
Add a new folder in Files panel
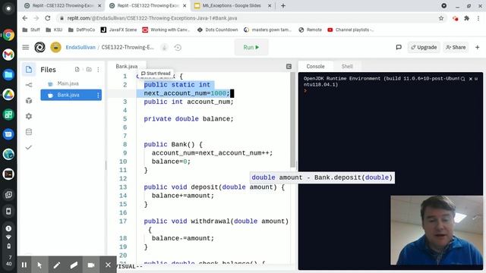(x=89, y=69)
